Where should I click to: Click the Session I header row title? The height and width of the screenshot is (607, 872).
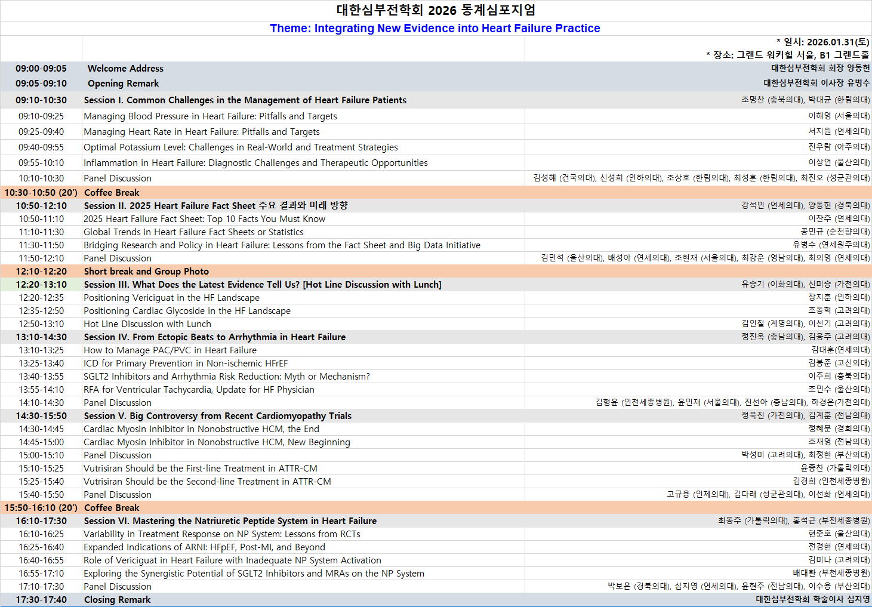click(x=245, y=100)
